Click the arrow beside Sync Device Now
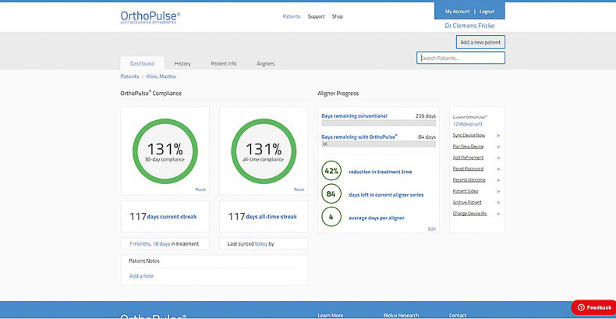Screen dimensions: 616x319 [x=498, y=136]
